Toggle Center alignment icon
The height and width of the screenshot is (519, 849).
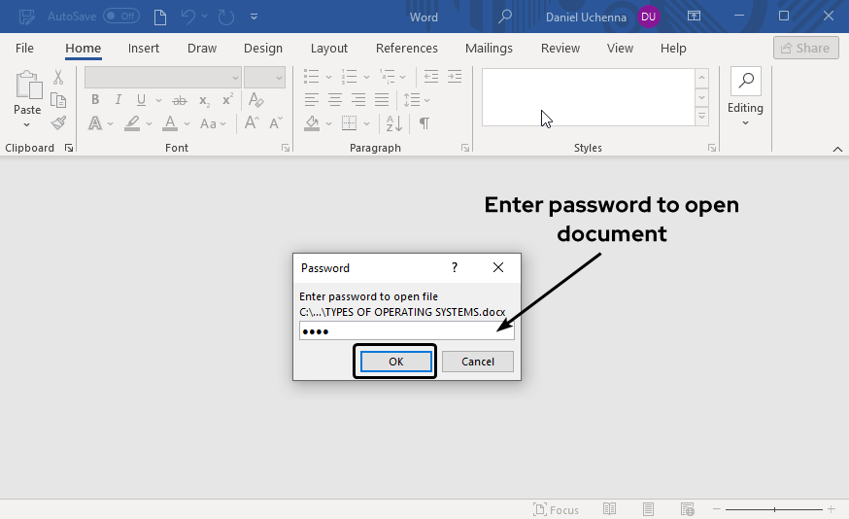[x=335, y=100]
